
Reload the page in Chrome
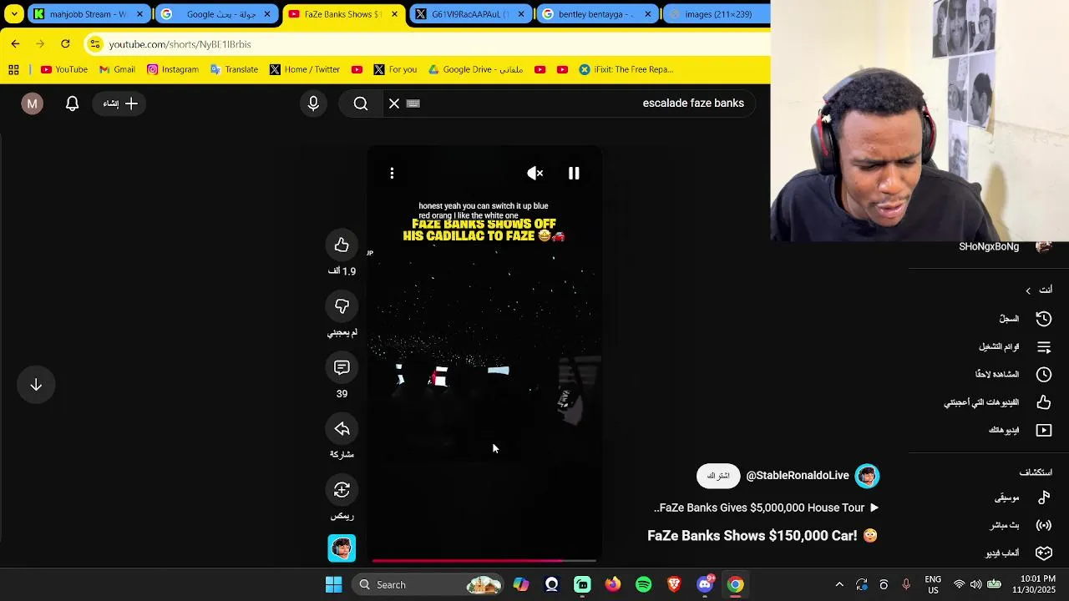[65, 43]
